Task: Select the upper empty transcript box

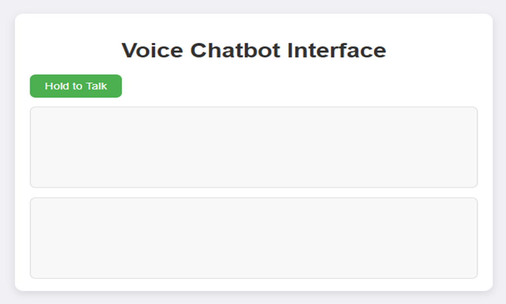Action: 253,147
